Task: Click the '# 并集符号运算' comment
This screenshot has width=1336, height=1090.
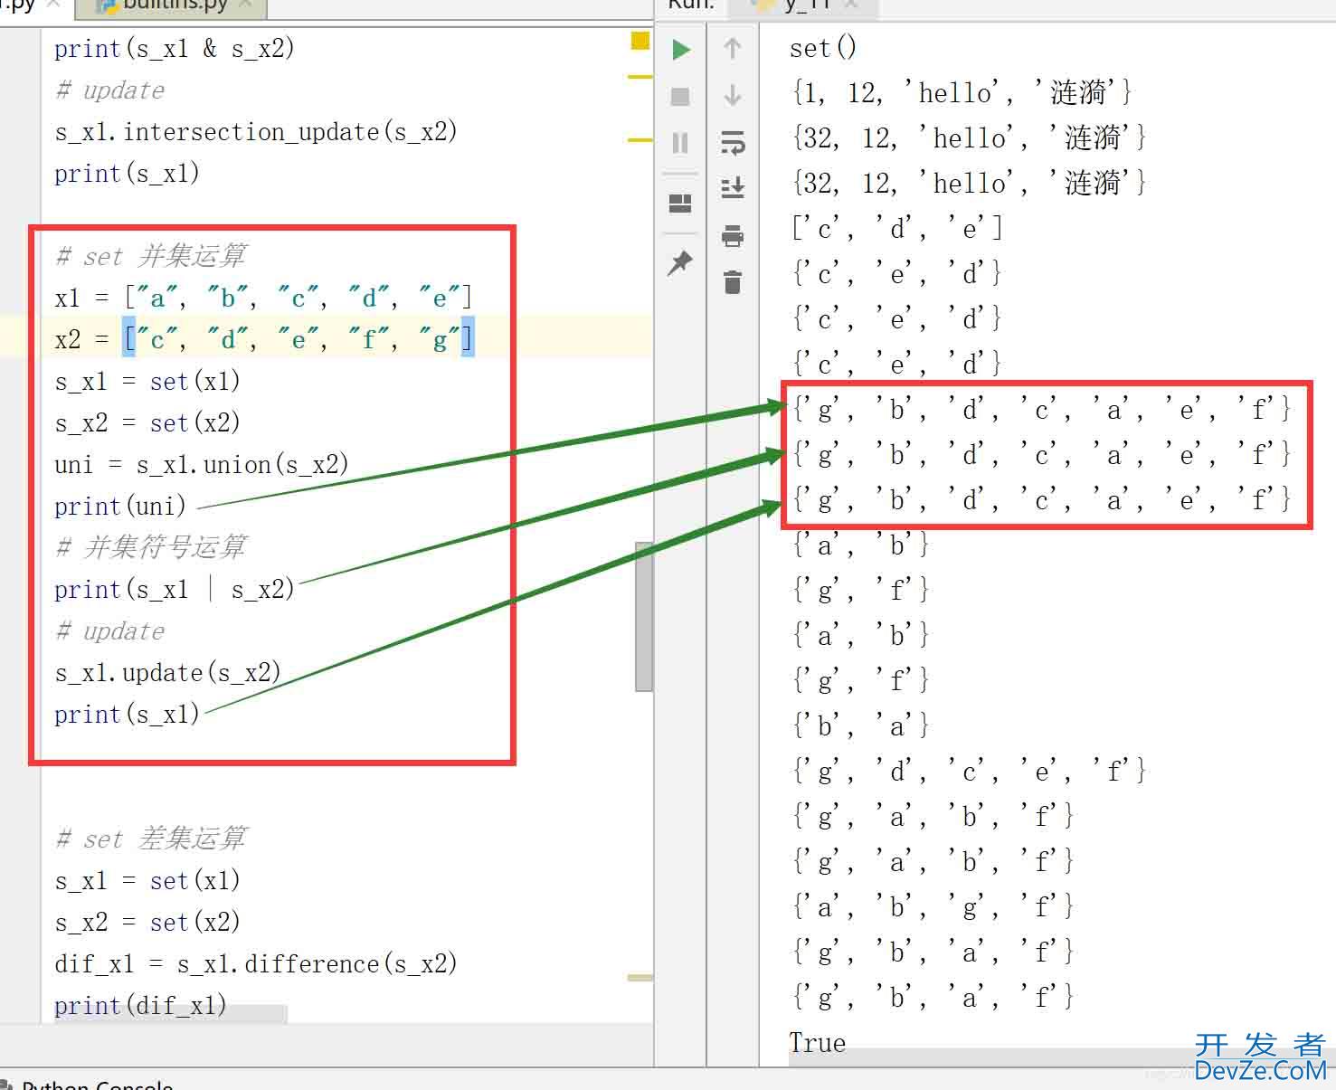Action: [150, 547]
